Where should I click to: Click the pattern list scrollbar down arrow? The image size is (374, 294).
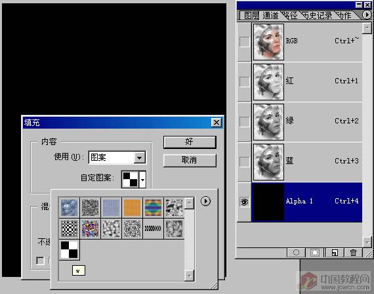pyautogui.click(x=190, y=276)
